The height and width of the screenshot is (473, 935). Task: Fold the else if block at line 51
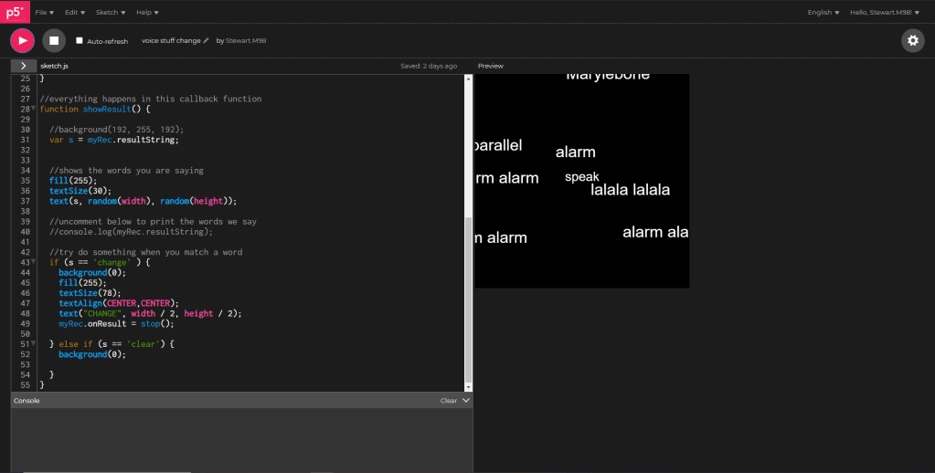(x=34, y=343)
